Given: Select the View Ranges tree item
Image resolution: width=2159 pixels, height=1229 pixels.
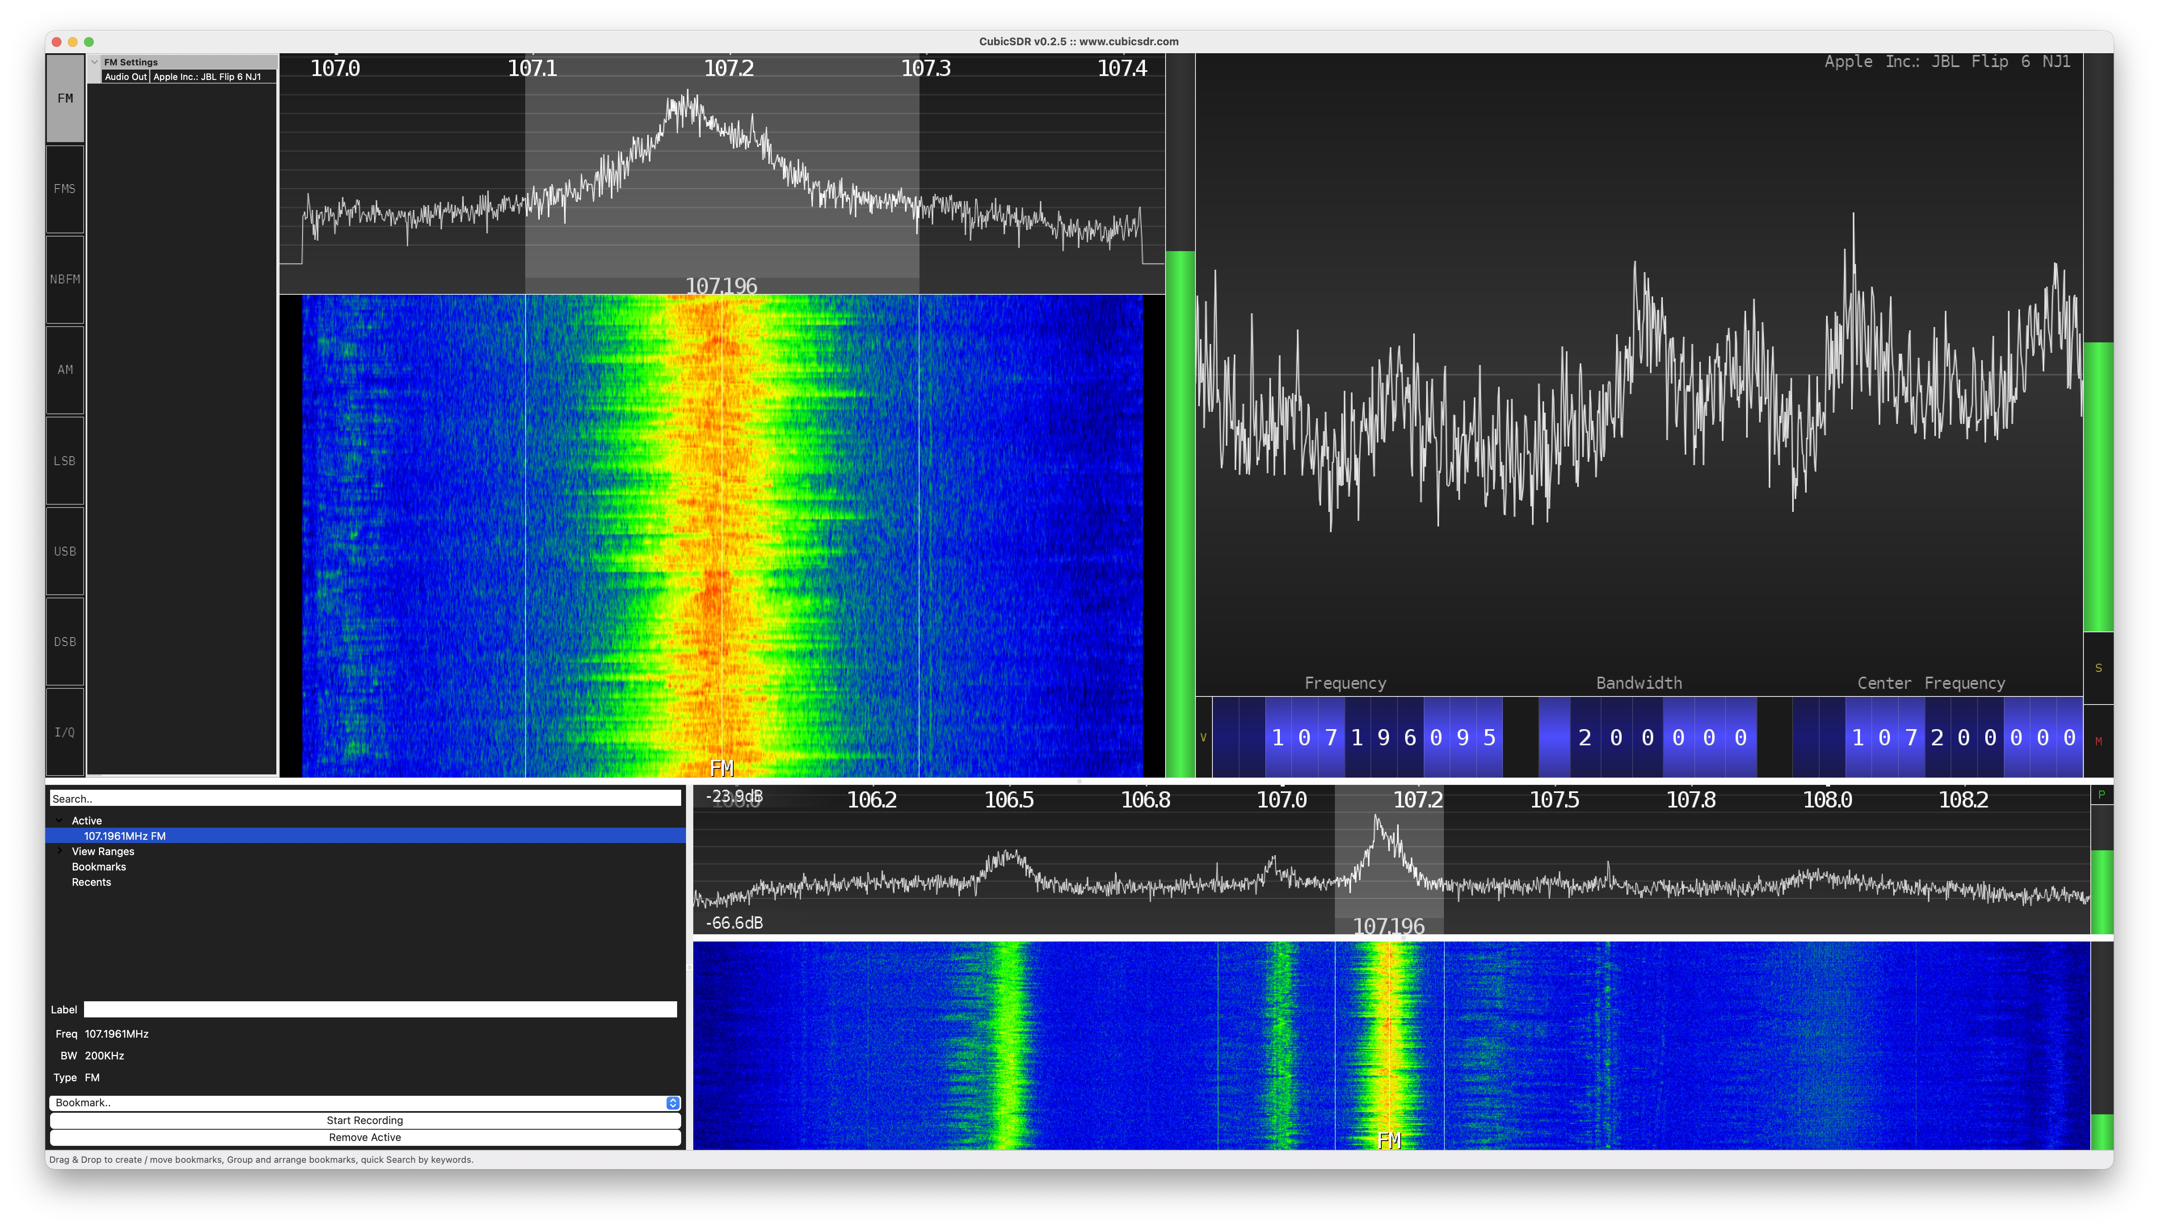Looking at the screenshot, I should coord(102,851).
